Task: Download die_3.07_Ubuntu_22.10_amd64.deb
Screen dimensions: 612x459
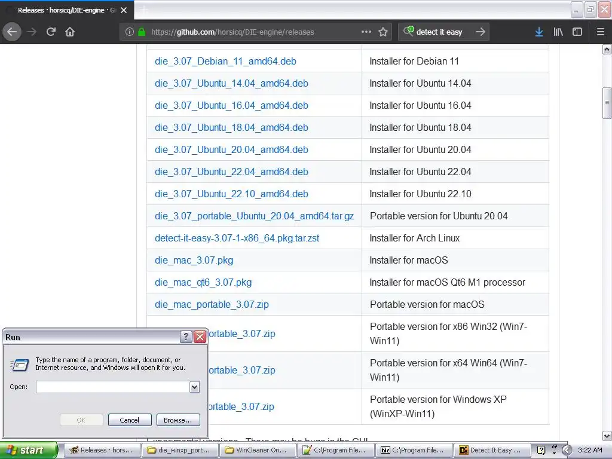Action: (x=231, y=194)
